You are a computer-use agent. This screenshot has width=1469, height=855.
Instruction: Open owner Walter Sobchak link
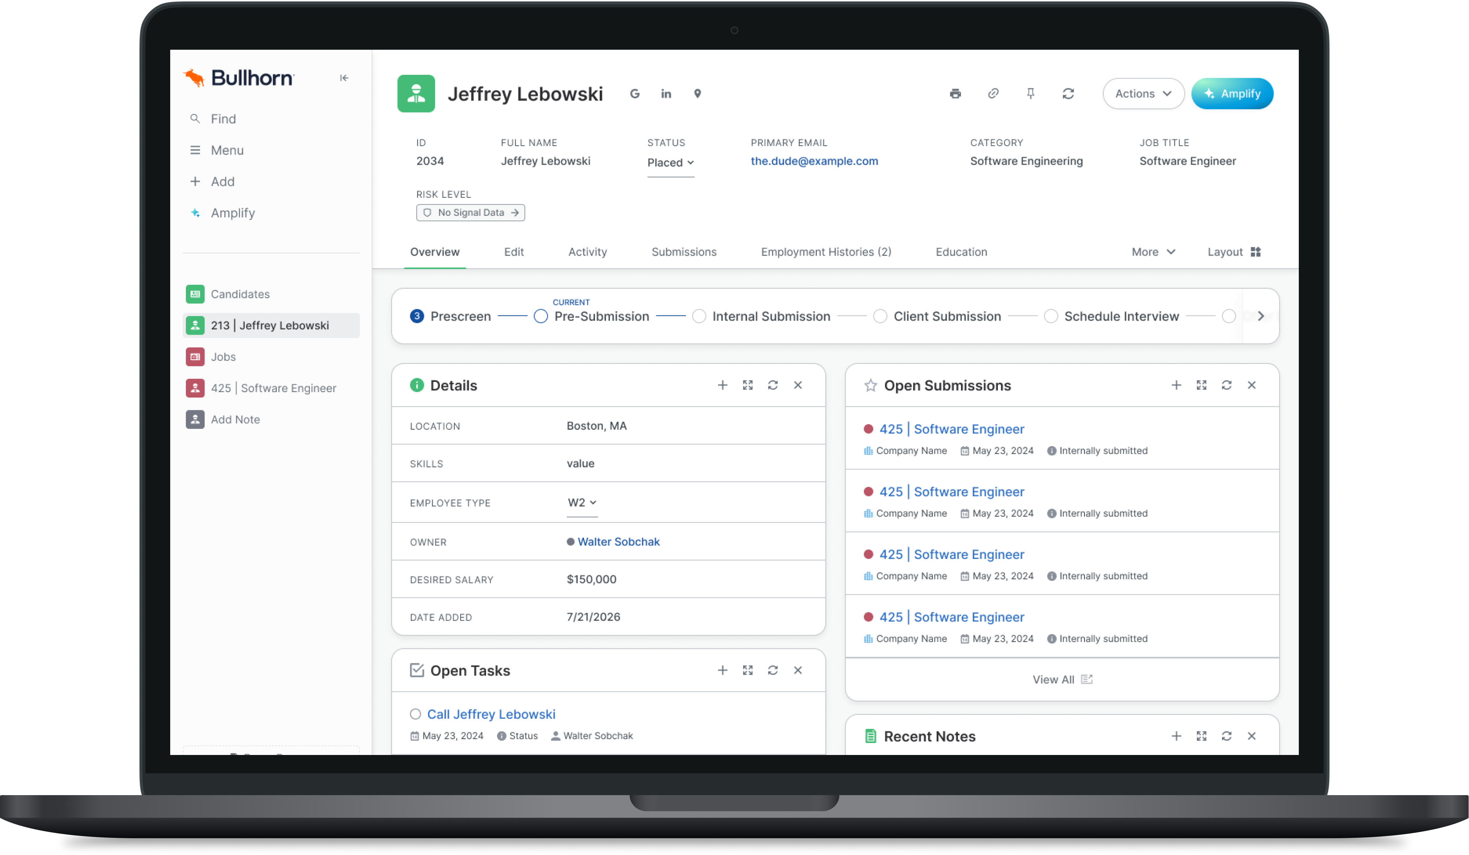click(618, 541)
